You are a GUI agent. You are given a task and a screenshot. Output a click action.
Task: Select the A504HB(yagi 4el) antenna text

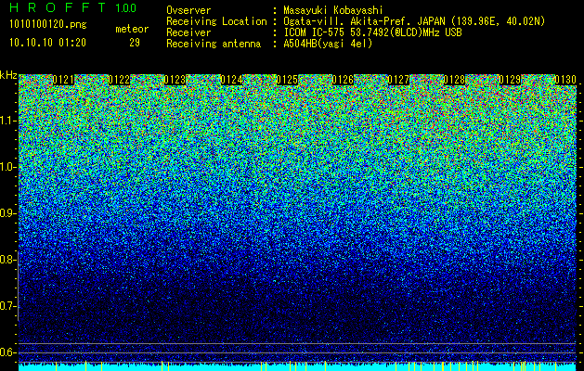pos(328,44)
